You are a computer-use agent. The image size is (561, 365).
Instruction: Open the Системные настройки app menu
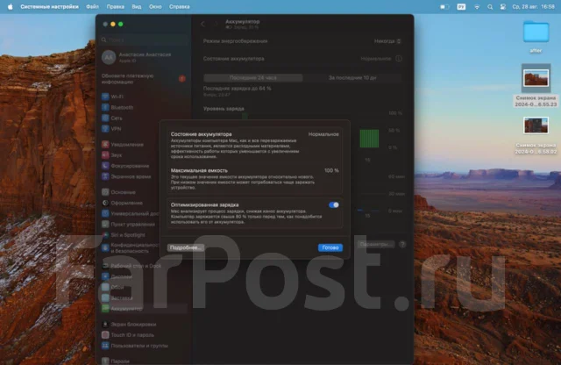click(x=49, y=7)
